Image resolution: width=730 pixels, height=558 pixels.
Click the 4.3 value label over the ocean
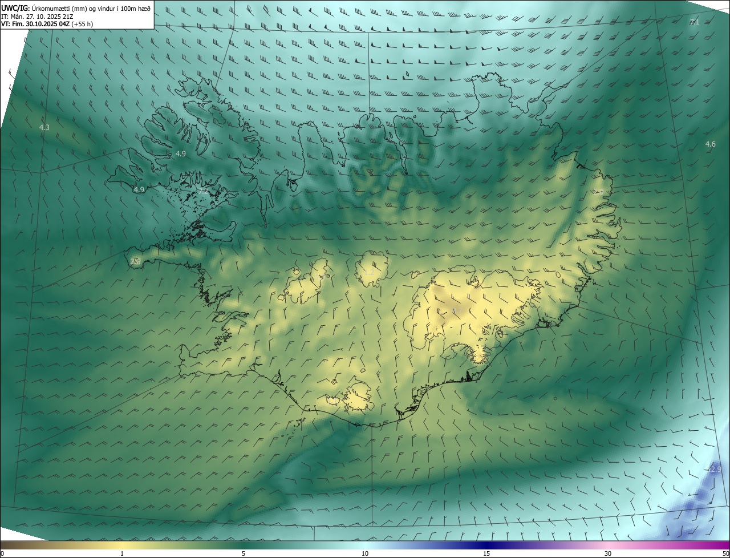coord(44,127)
